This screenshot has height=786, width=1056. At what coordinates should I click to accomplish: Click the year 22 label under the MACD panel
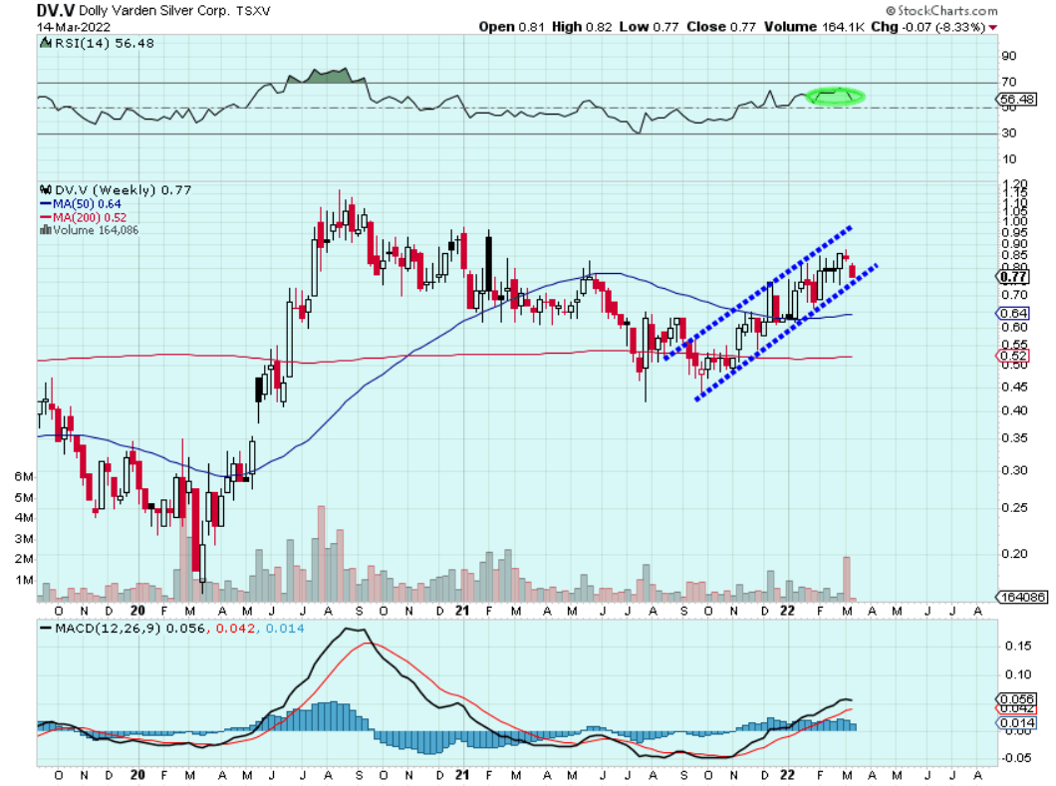(787, 775)
